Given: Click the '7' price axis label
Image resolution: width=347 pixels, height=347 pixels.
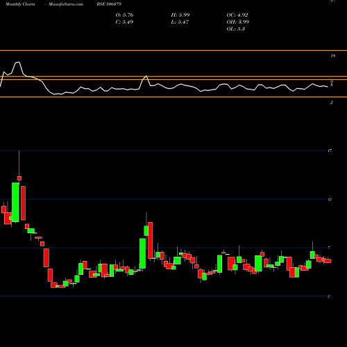Looking at the screenshot, I should point(329,248).
